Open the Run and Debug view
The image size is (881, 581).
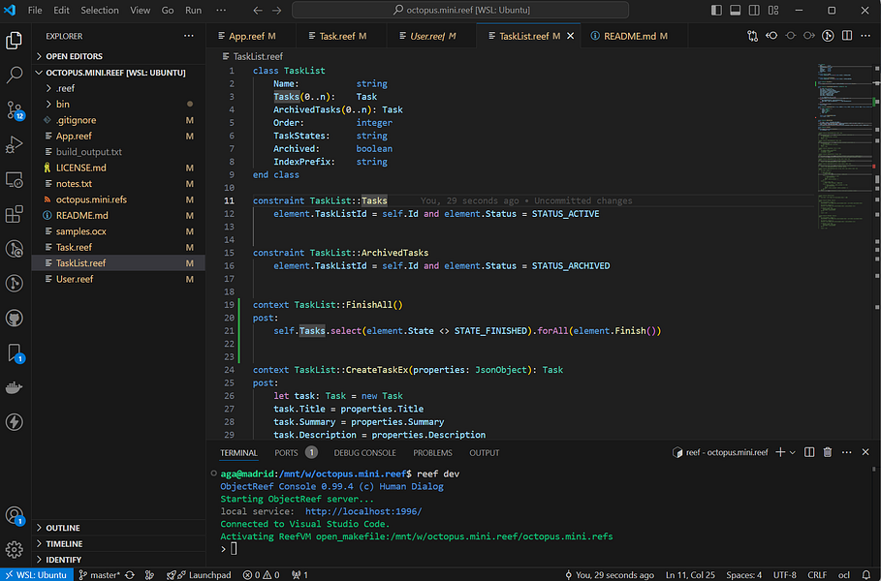tap(15, 144)
